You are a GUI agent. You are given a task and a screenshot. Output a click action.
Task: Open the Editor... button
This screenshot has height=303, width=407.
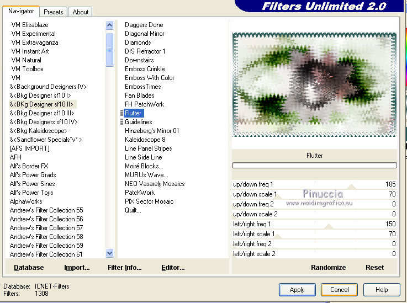click(173, 268)
